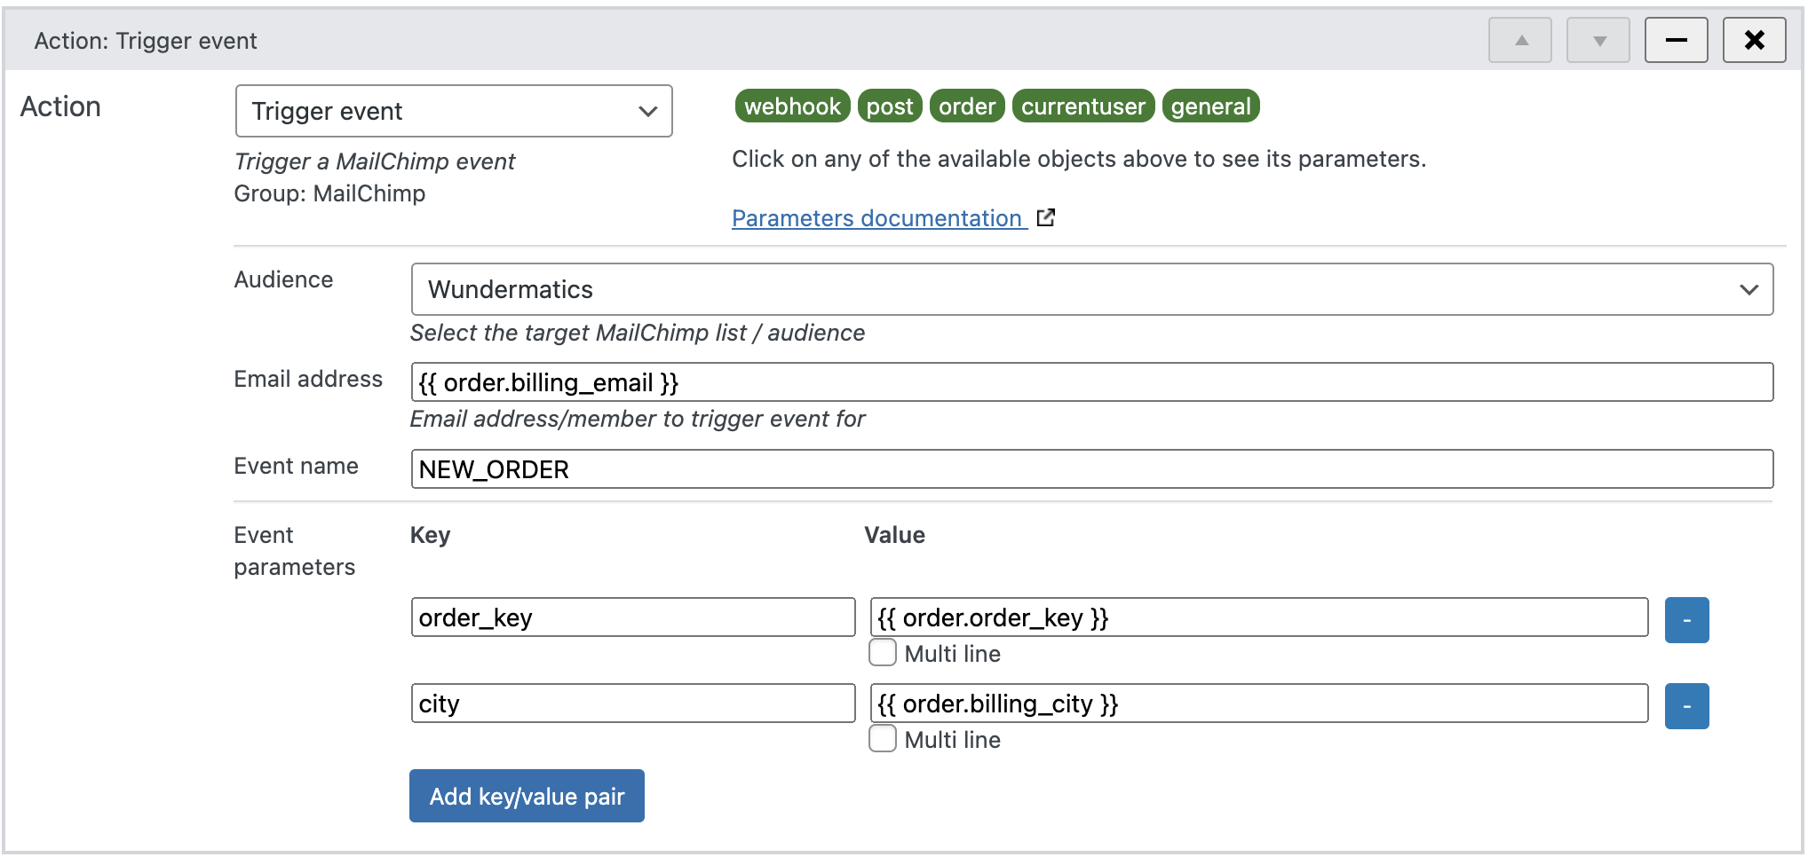Viewport: 1808px width, 857px height.
Task: Select the currentuser object tag
Action: (1082, 106)
